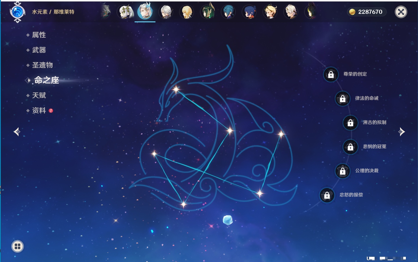Click the Mora balance showing 2287670
Image resolution: width=418 pixels, height=262 pixels.
pos(366,12)
